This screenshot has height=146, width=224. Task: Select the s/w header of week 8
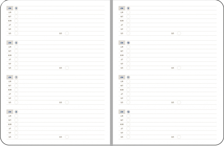click(x=10, y=112)
